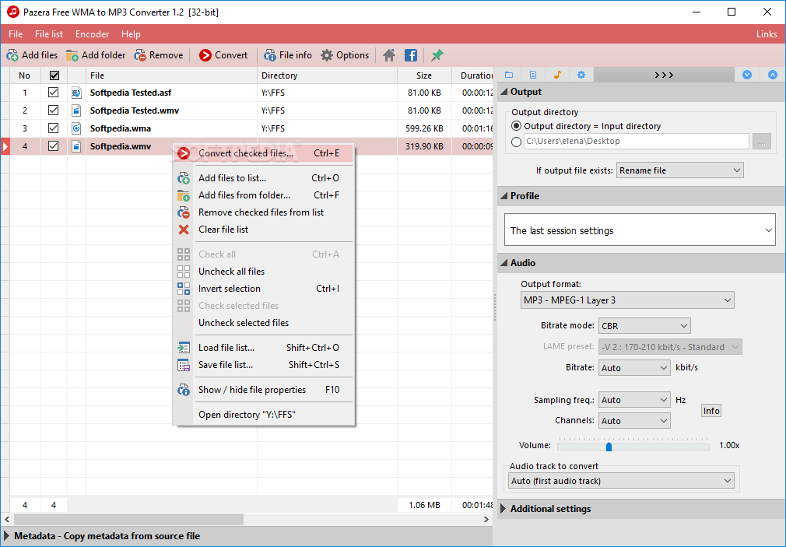Click the Info button
The height and width of the screenshot is (547, 786).
coord(711,411)
